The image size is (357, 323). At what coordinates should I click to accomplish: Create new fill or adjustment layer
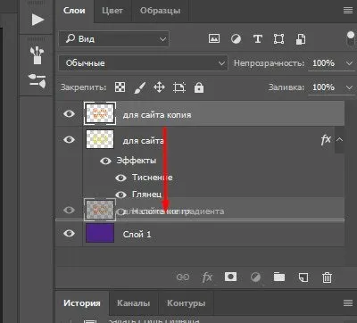255,277
